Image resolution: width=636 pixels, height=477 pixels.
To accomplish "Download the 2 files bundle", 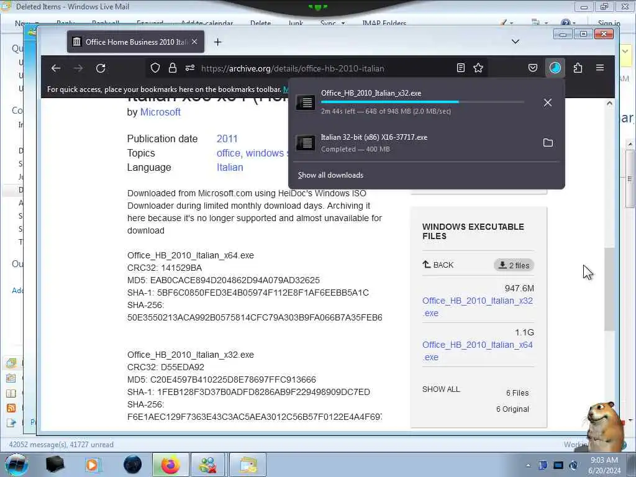I will coord(514,265).
